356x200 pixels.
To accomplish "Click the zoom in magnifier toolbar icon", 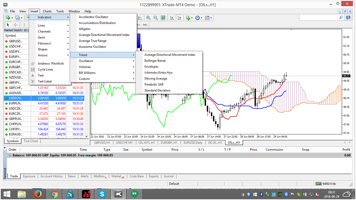I will coord(148,18).
